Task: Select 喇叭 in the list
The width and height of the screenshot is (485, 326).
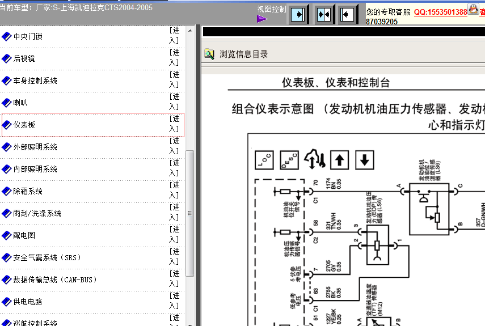Action: point(20,103)
